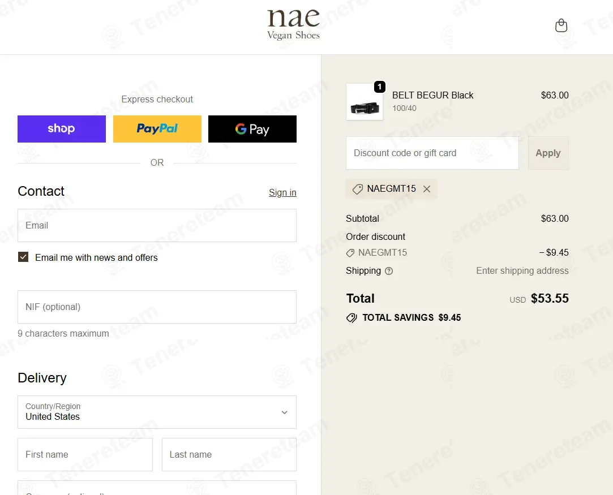
Task: Click the 100/40 variant text
Action: (x=404, y=108)
